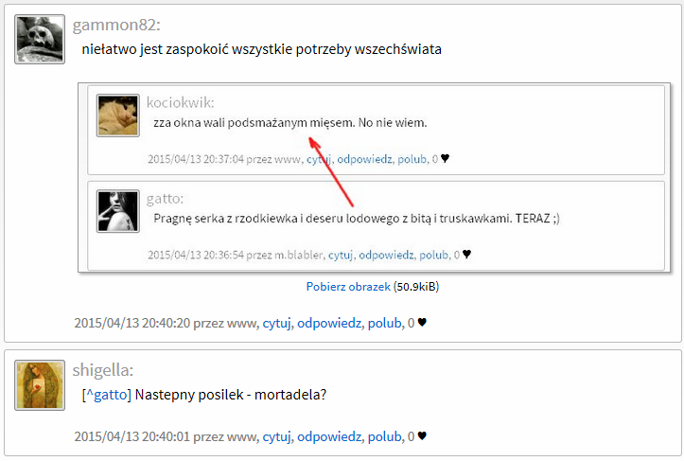The image size is (684, 461).
Task: Click the heart icon on shigella's post
Action: coord(422,436)
